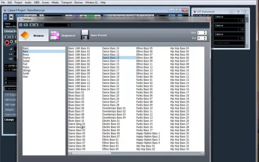Toggle the Catanya plugin power button
Image resolution: width=259 pixels, height=162 pixels.
tap(21, 25)
